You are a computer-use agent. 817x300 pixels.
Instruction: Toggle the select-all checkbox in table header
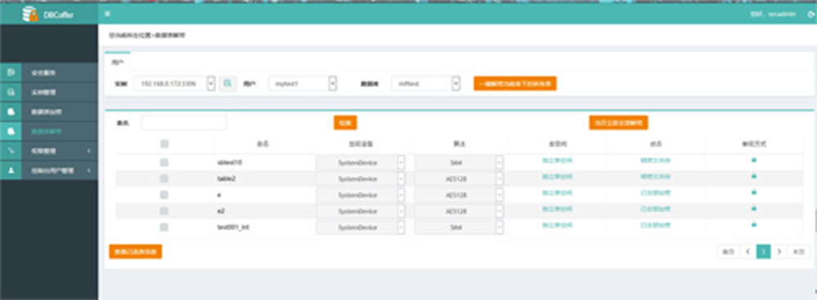pyautogui.click(x=164, y=144)
